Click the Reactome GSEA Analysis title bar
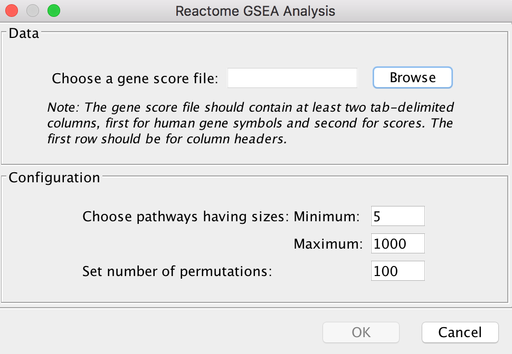 point(255,11)
